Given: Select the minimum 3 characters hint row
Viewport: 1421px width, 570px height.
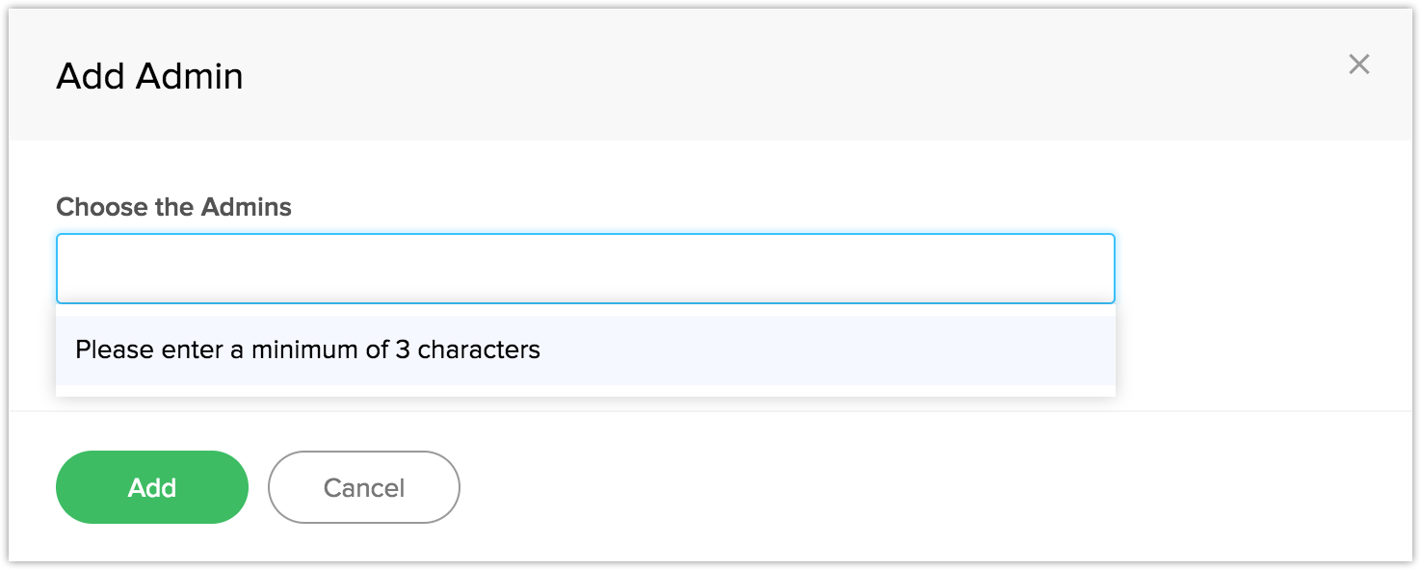Looking at the screenshot, I should click(x=585, y=350).
